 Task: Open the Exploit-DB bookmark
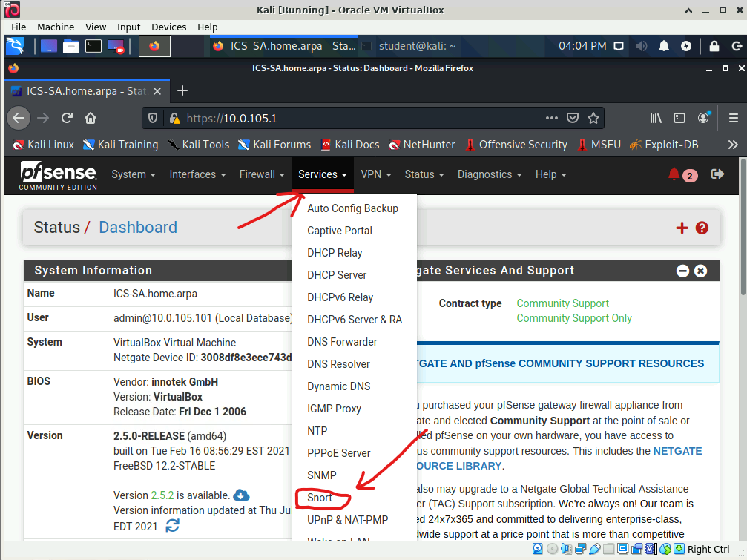click(x=664, y=145)
